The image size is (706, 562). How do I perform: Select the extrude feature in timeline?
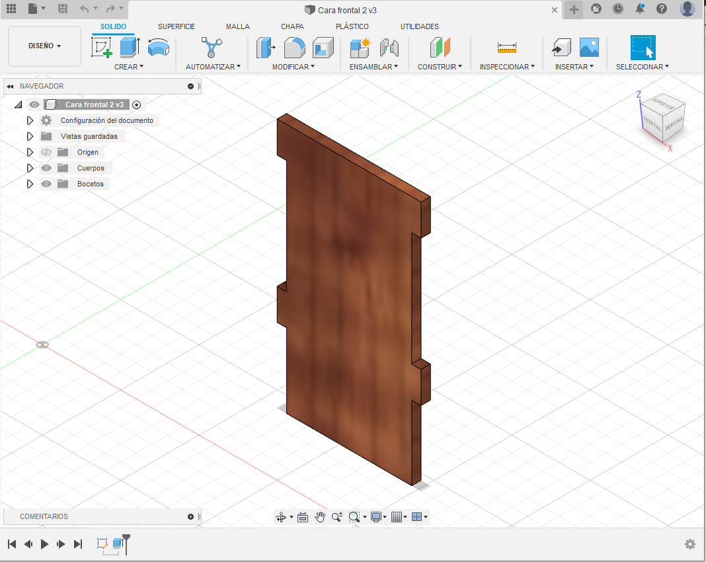pyautogui.click(x=118, y=543)
